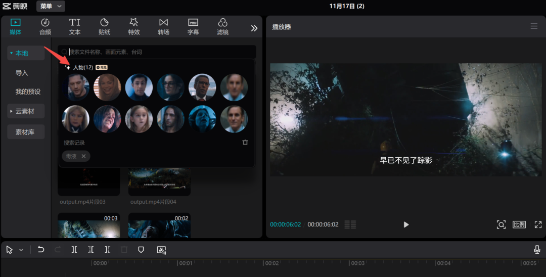This screenshot has width=546, height=277.
Task: Open the 转场 transitions tab
Action: tap(163, 26)
